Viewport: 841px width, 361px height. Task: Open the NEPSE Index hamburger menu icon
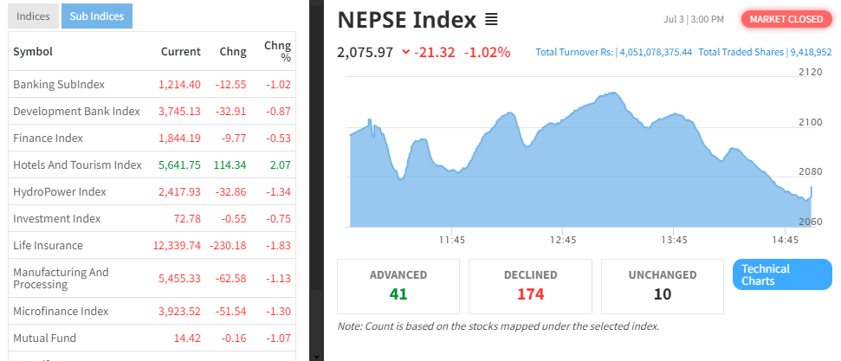tap(491, 19)
